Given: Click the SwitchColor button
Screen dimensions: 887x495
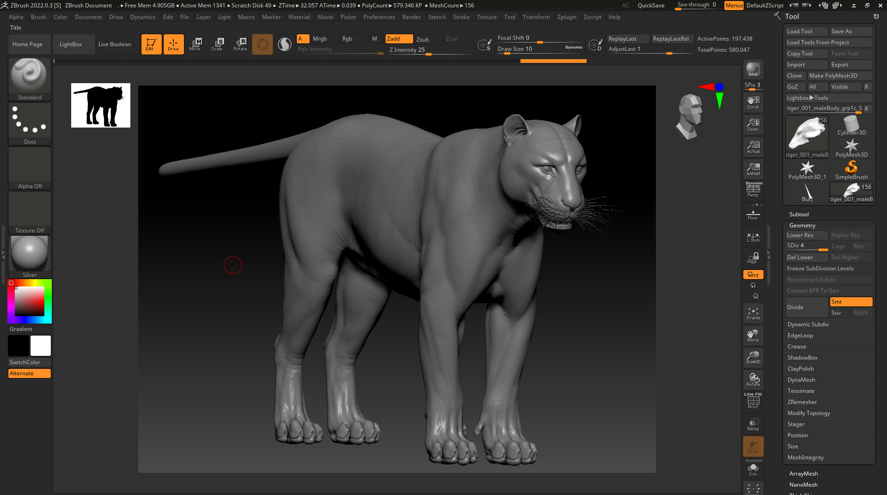Looking at the screenshot, I should [x=30, y=362].
